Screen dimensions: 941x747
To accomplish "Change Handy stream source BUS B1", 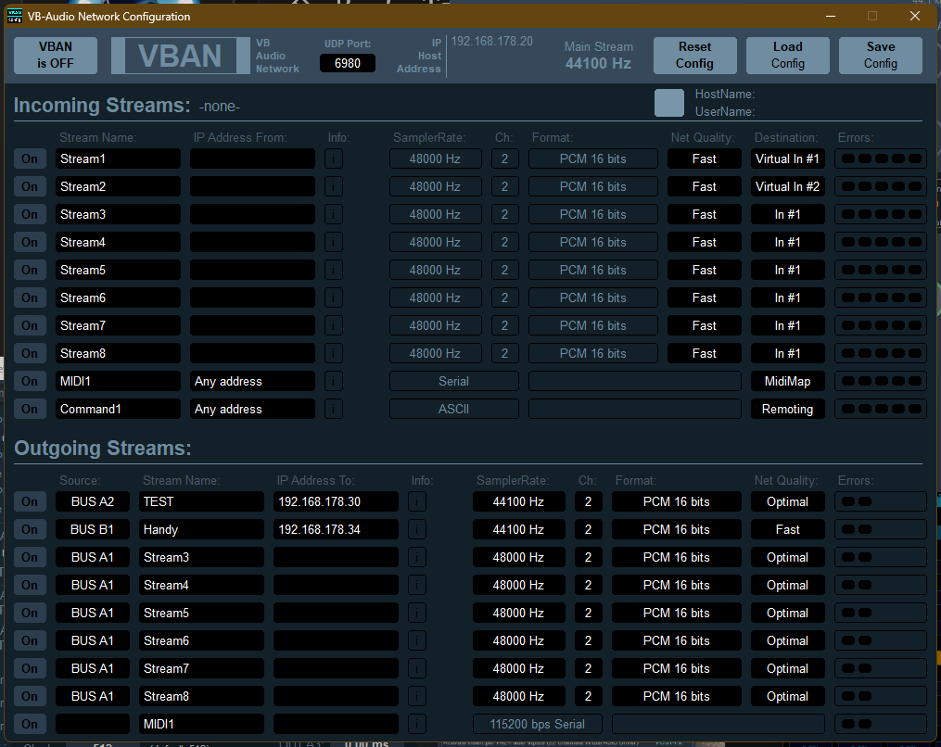I will [93, 529].
